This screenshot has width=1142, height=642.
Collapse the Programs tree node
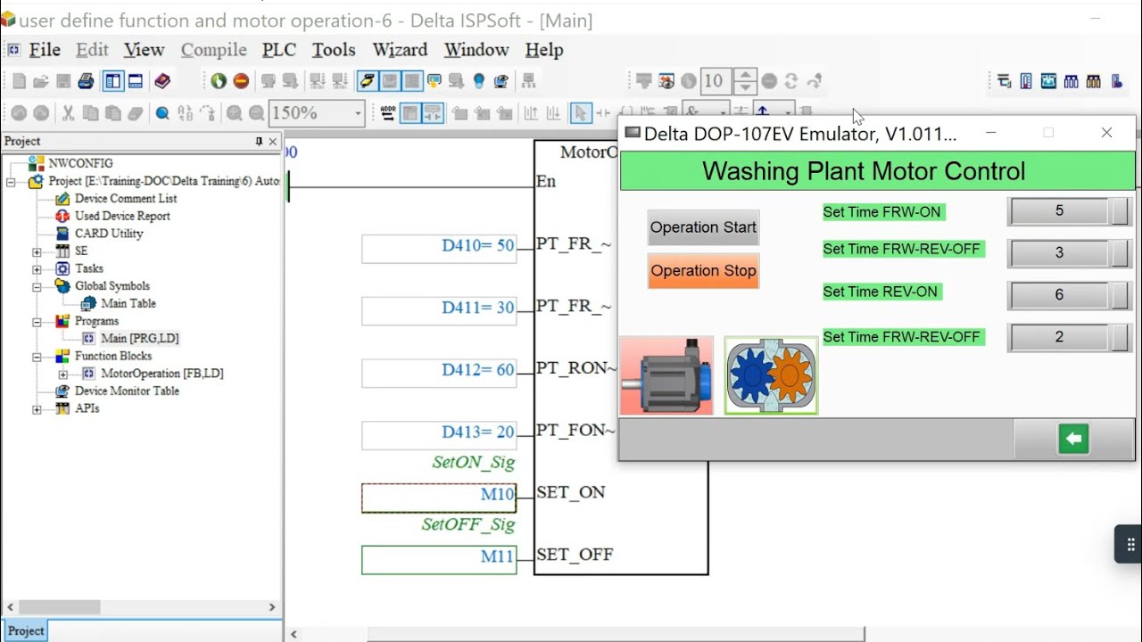point(37,321)
